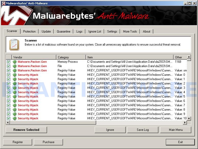Click the '1168' value in Other column
The height and width of the screenshot is (149, 198).
pos(178,62)
